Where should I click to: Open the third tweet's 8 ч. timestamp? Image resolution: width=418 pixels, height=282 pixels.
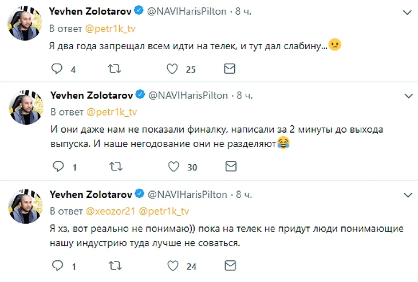[x=247, y=194]
